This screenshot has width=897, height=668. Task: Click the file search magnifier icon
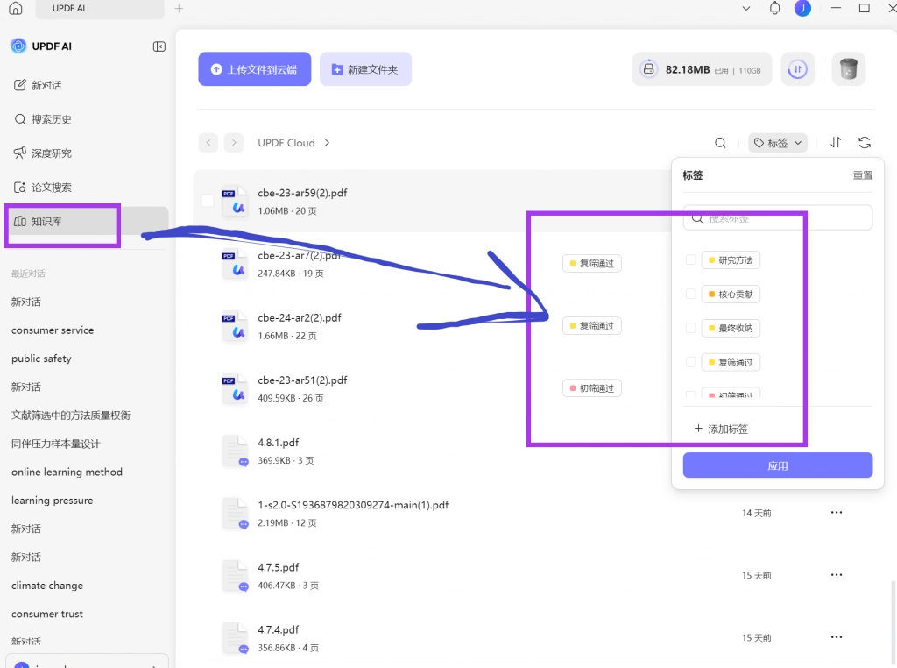720,143
